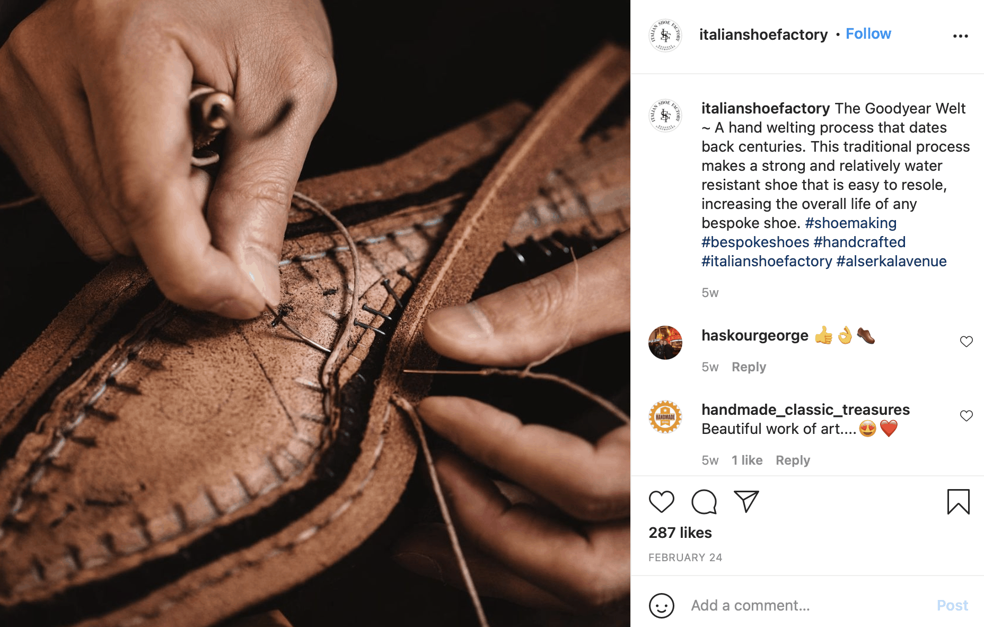
Task: View haskourgeorge's avatar
Action: (665, 343)
